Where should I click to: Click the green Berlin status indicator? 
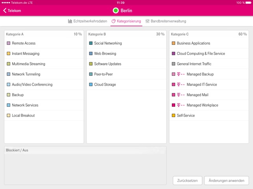(116, 11)
